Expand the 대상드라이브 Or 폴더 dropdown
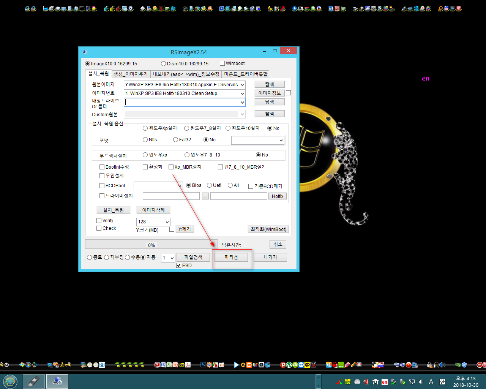Image resolution: width=486 pixels, height=389 pixels. click(x=242, y=102)
